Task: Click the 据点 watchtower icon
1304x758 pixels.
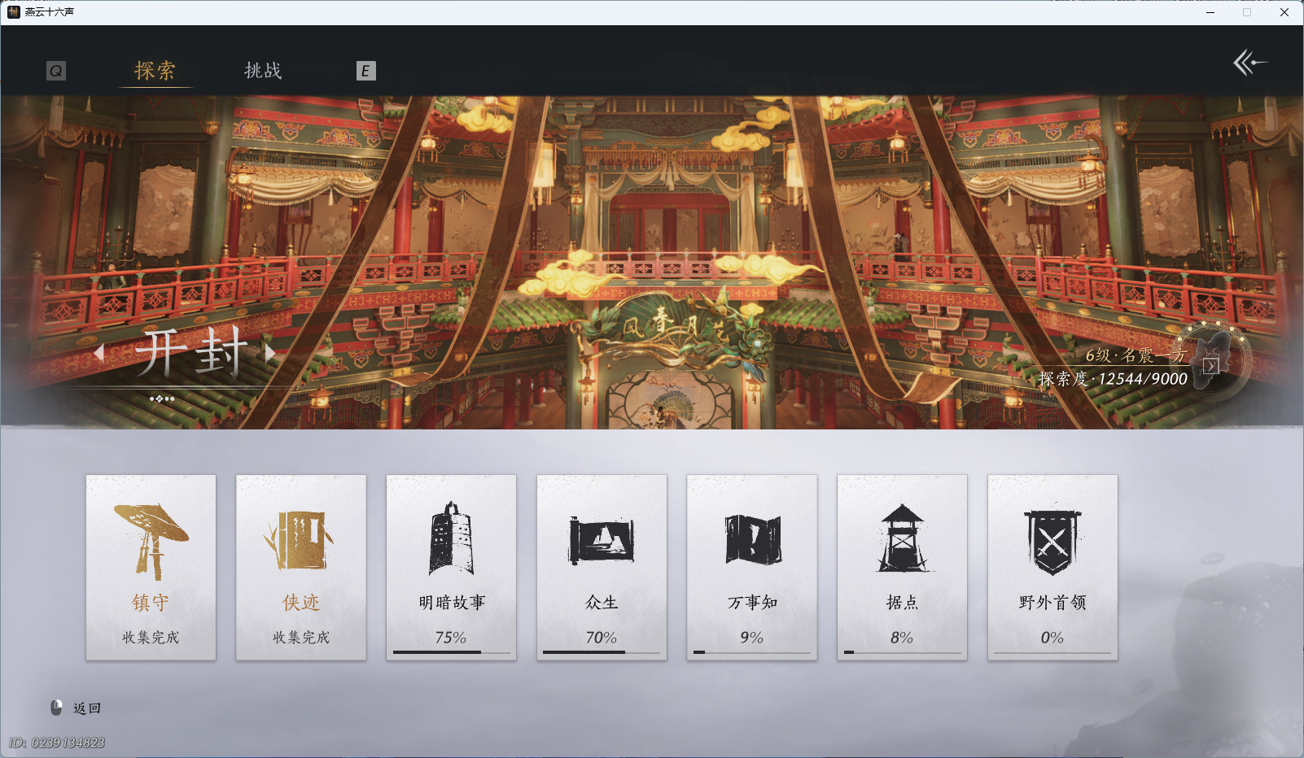Action: click(902, 537)
